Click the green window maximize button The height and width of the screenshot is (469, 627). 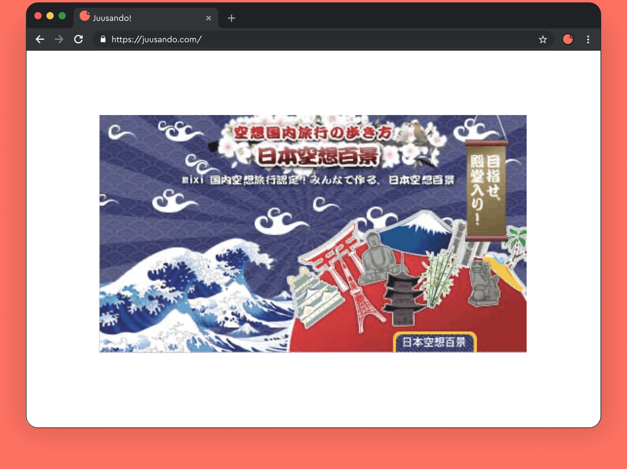tap(62, 16)
